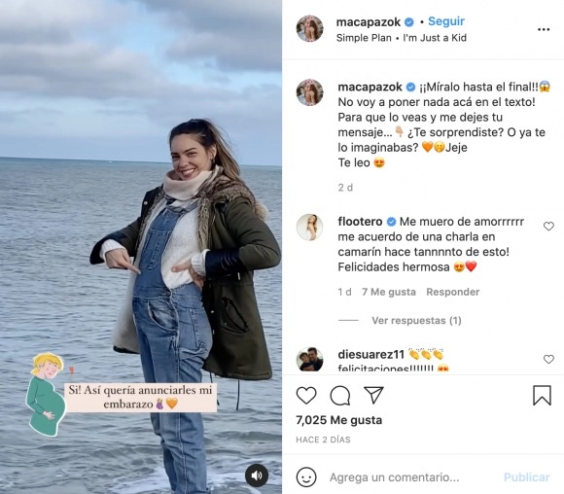
Task: Save post with the bookmark icon
Action: pyautogui.click(x=542, y=395)
